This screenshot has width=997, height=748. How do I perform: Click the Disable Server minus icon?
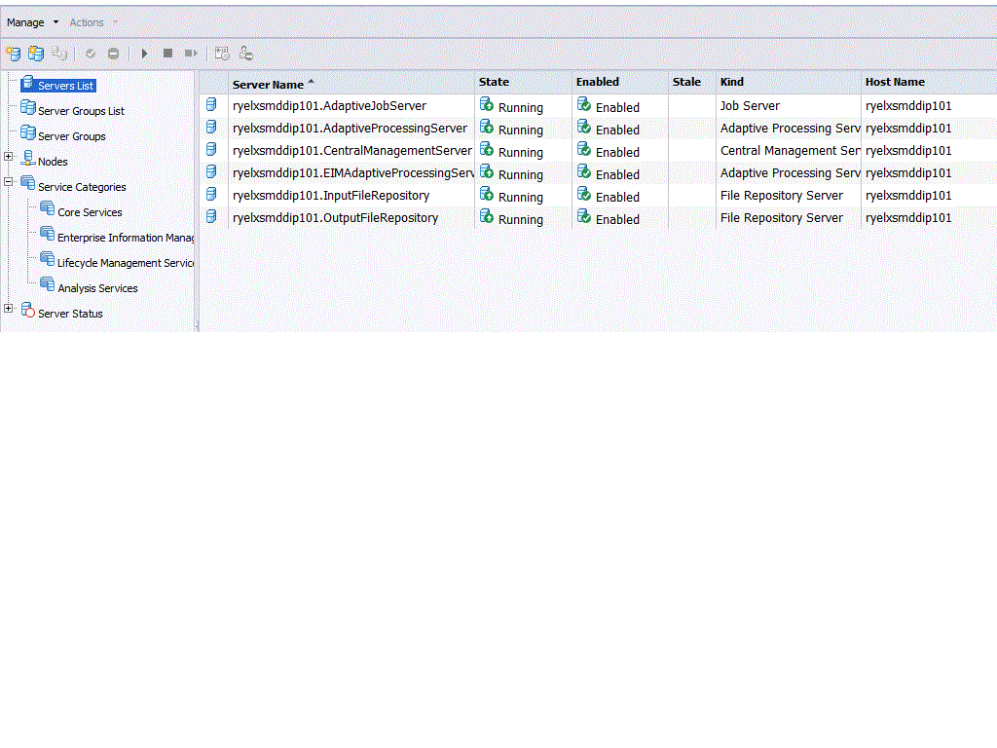pos(113,54)
